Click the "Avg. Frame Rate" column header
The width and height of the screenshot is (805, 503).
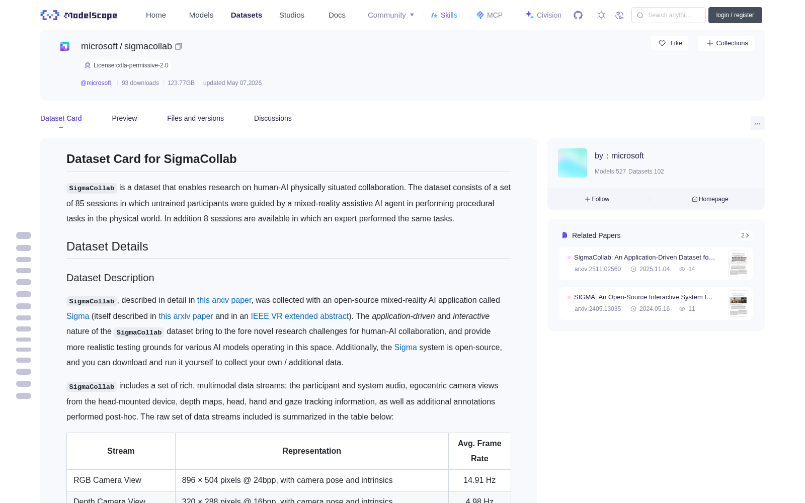pos(479,451)
